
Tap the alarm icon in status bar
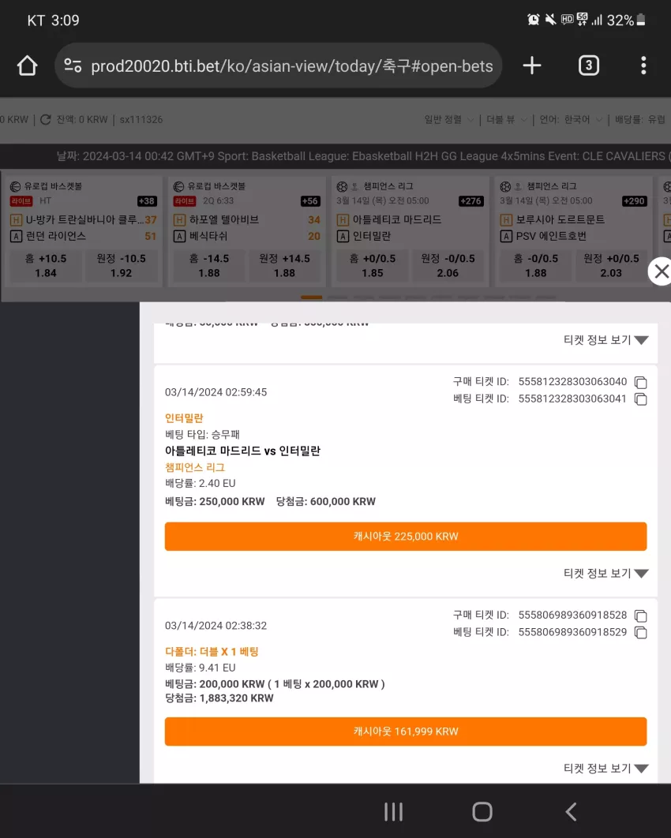[x=533, y=20]
